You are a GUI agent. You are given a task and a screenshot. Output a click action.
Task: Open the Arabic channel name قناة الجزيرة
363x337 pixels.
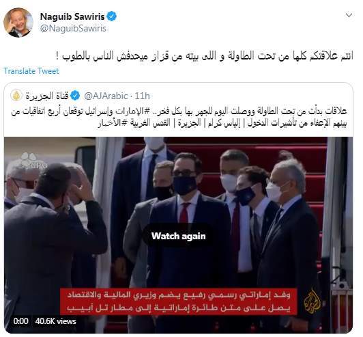(47, 96)
